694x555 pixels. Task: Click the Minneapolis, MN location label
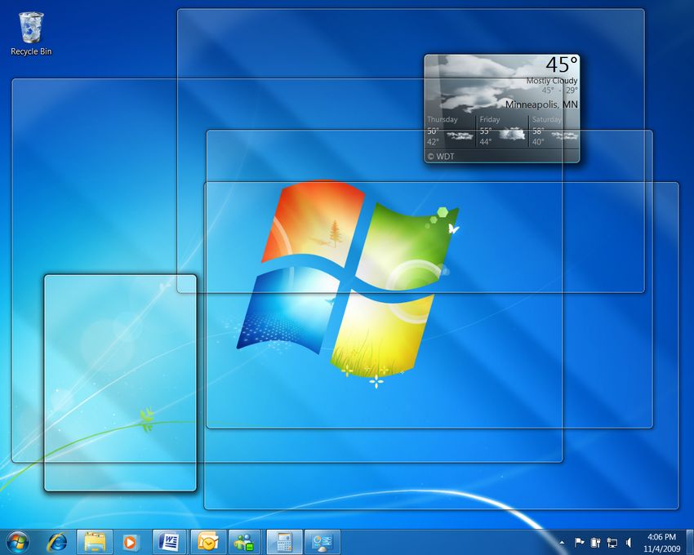click(x=541, y=104)
